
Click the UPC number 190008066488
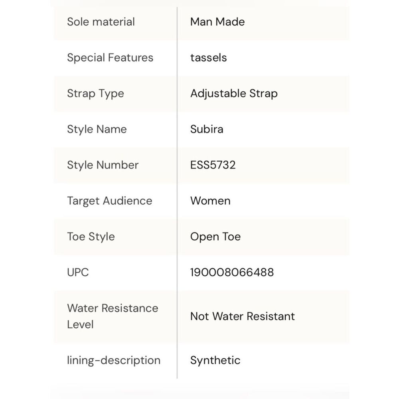click(x=232, y=273)
